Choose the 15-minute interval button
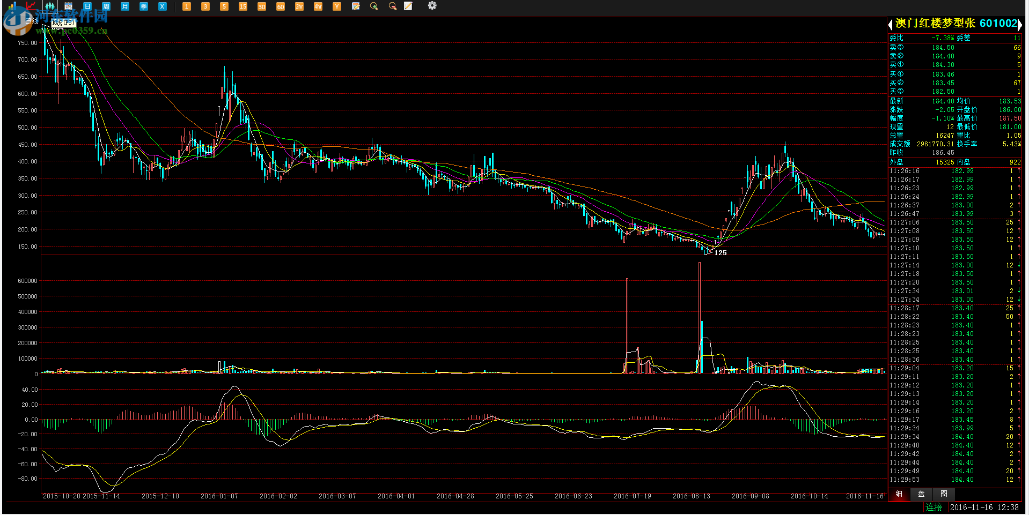This screenshot has height=515, width=1029. click(243, 6)
